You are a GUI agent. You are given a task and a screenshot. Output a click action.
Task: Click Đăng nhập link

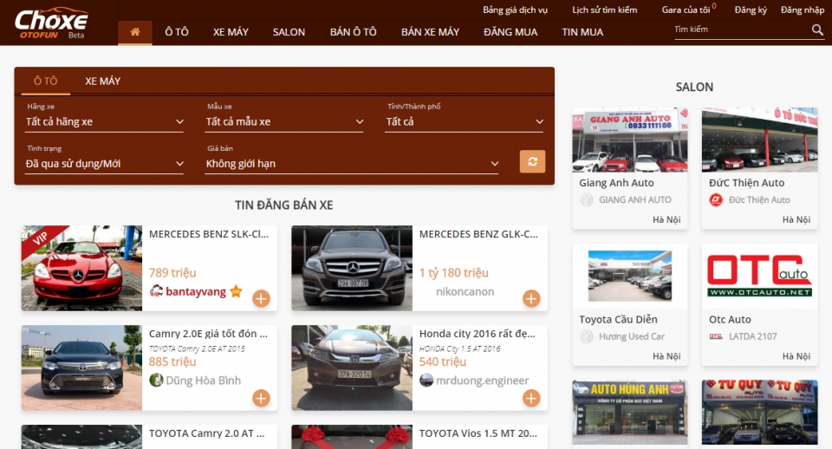pos(803,10)
